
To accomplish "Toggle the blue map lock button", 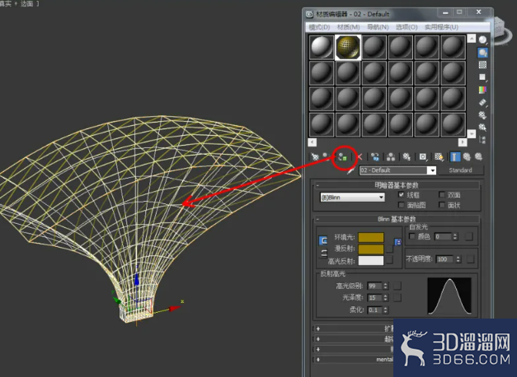I will tap(398, 242).
